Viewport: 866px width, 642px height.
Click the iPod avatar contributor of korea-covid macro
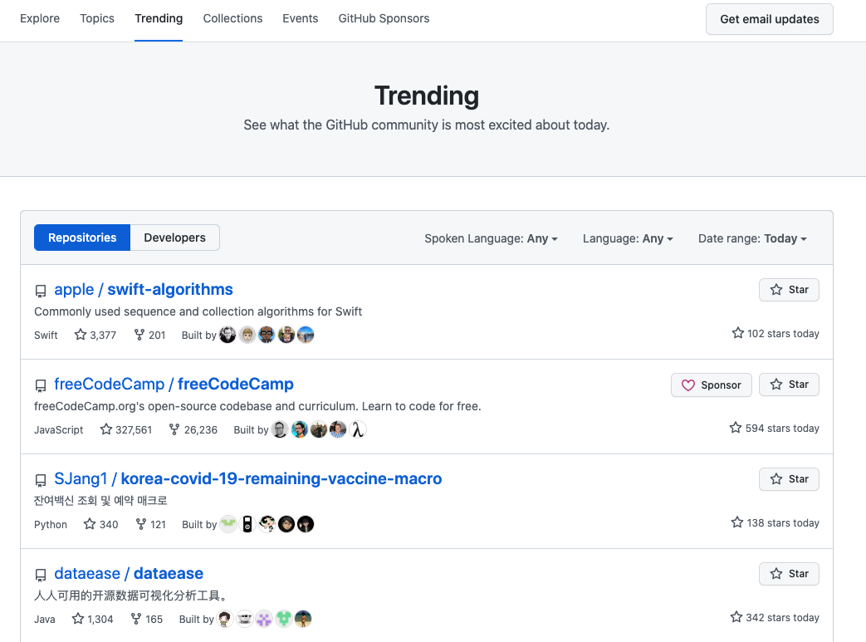point(247,524)
